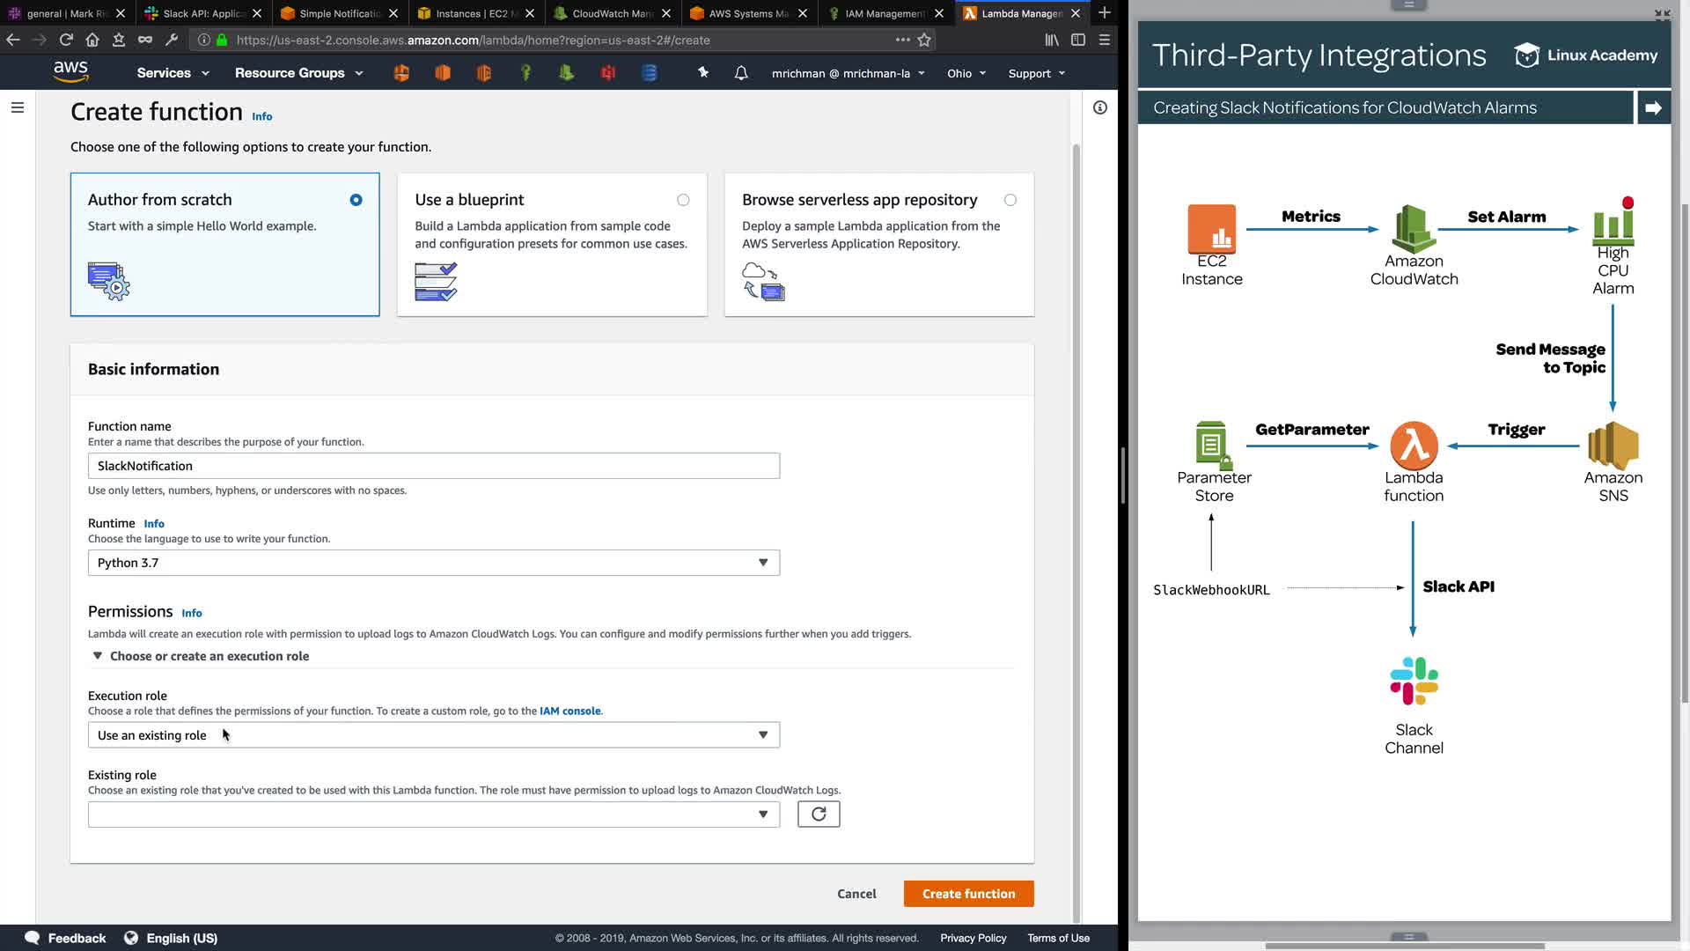Bookmark page with the star icon
The height and width of the screenshot is (951, 1690).
924,40
